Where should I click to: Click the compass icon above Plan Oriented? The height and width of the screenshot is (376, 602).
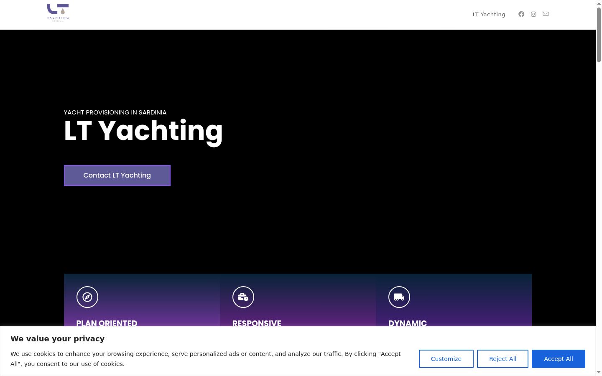click(x=87, y=297)
